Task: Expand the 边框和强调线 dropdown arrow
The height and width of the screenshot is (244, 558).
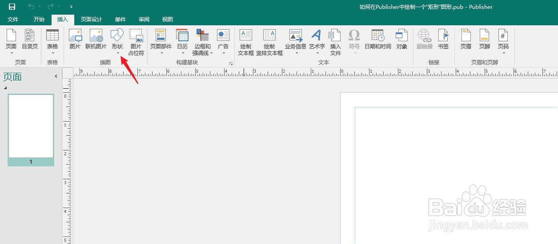Action: [212, 53]
